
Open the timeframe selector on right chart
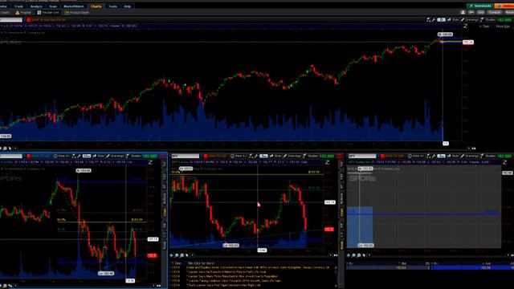click(x=441, y=156)
